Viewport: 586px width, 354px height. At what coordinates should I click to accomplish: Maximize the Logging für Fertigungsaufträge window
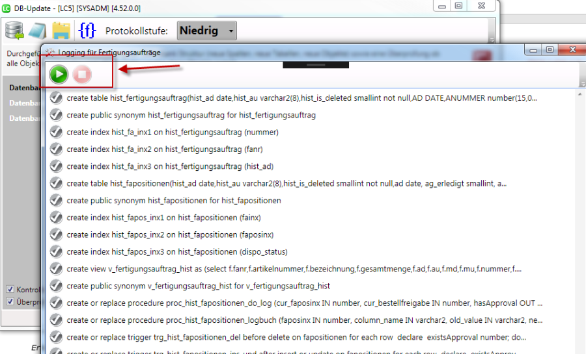point(550,50)
